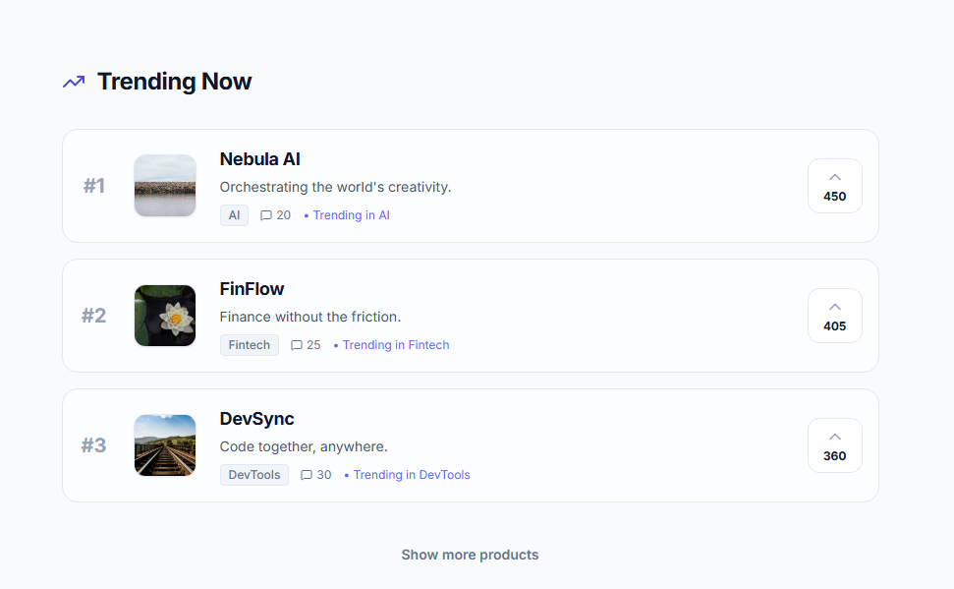Click the trending arrow icon beside heading

[74, 82]
